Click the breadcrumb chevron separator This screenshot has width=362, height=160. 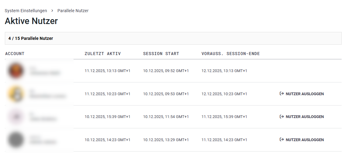click(52, 11)
